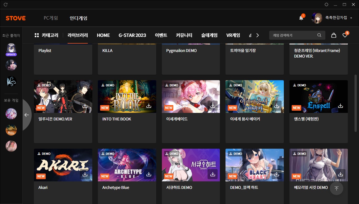The height and width of the screenshot is (204, 359).
Task: Click the settings gear in title bar
Action: [326, 4]
